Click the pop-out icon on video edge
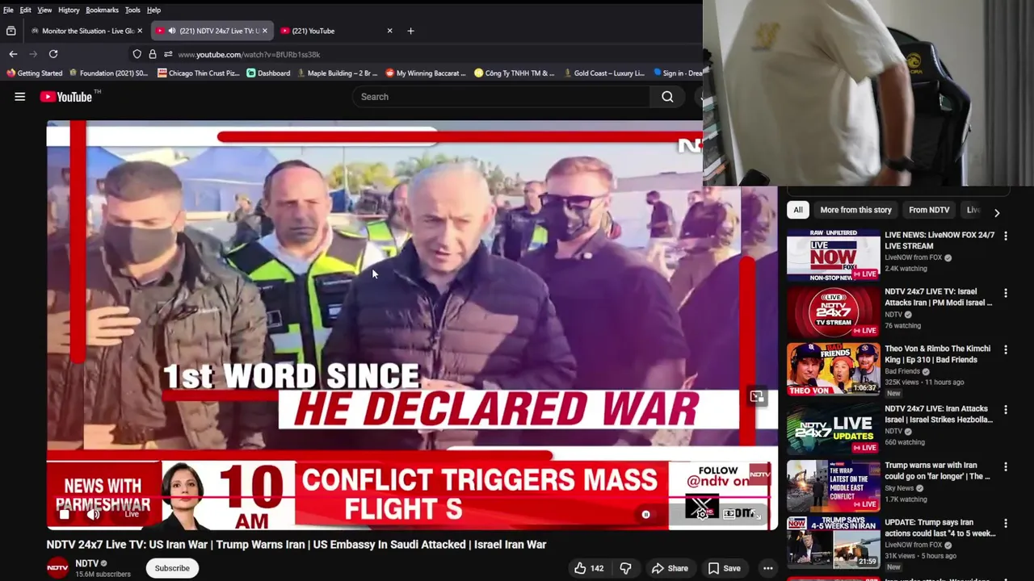 (x=757, y=397)
